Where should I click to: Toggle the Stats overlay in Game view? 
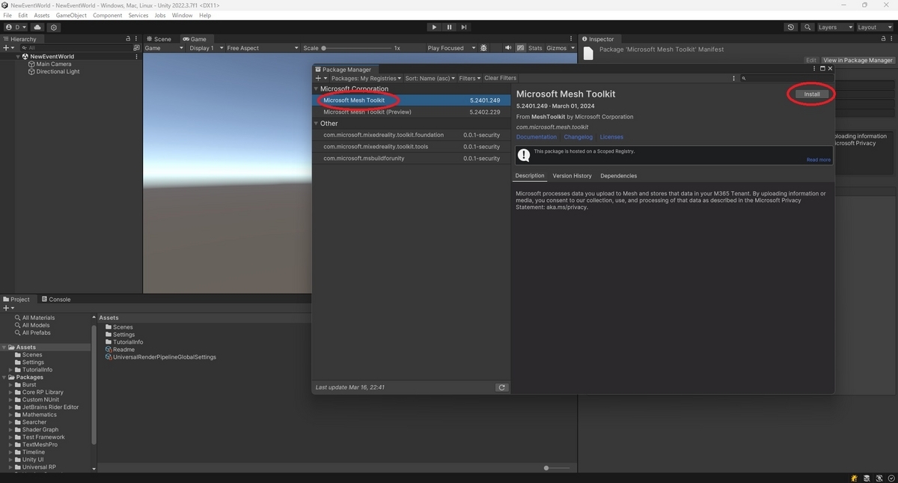pos(535,48)
